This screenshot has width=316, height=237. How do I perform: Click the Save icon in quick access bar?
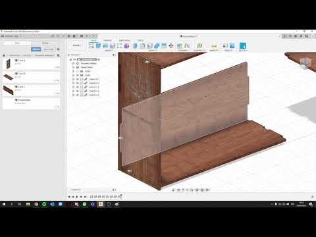click(x=82, y=36)
